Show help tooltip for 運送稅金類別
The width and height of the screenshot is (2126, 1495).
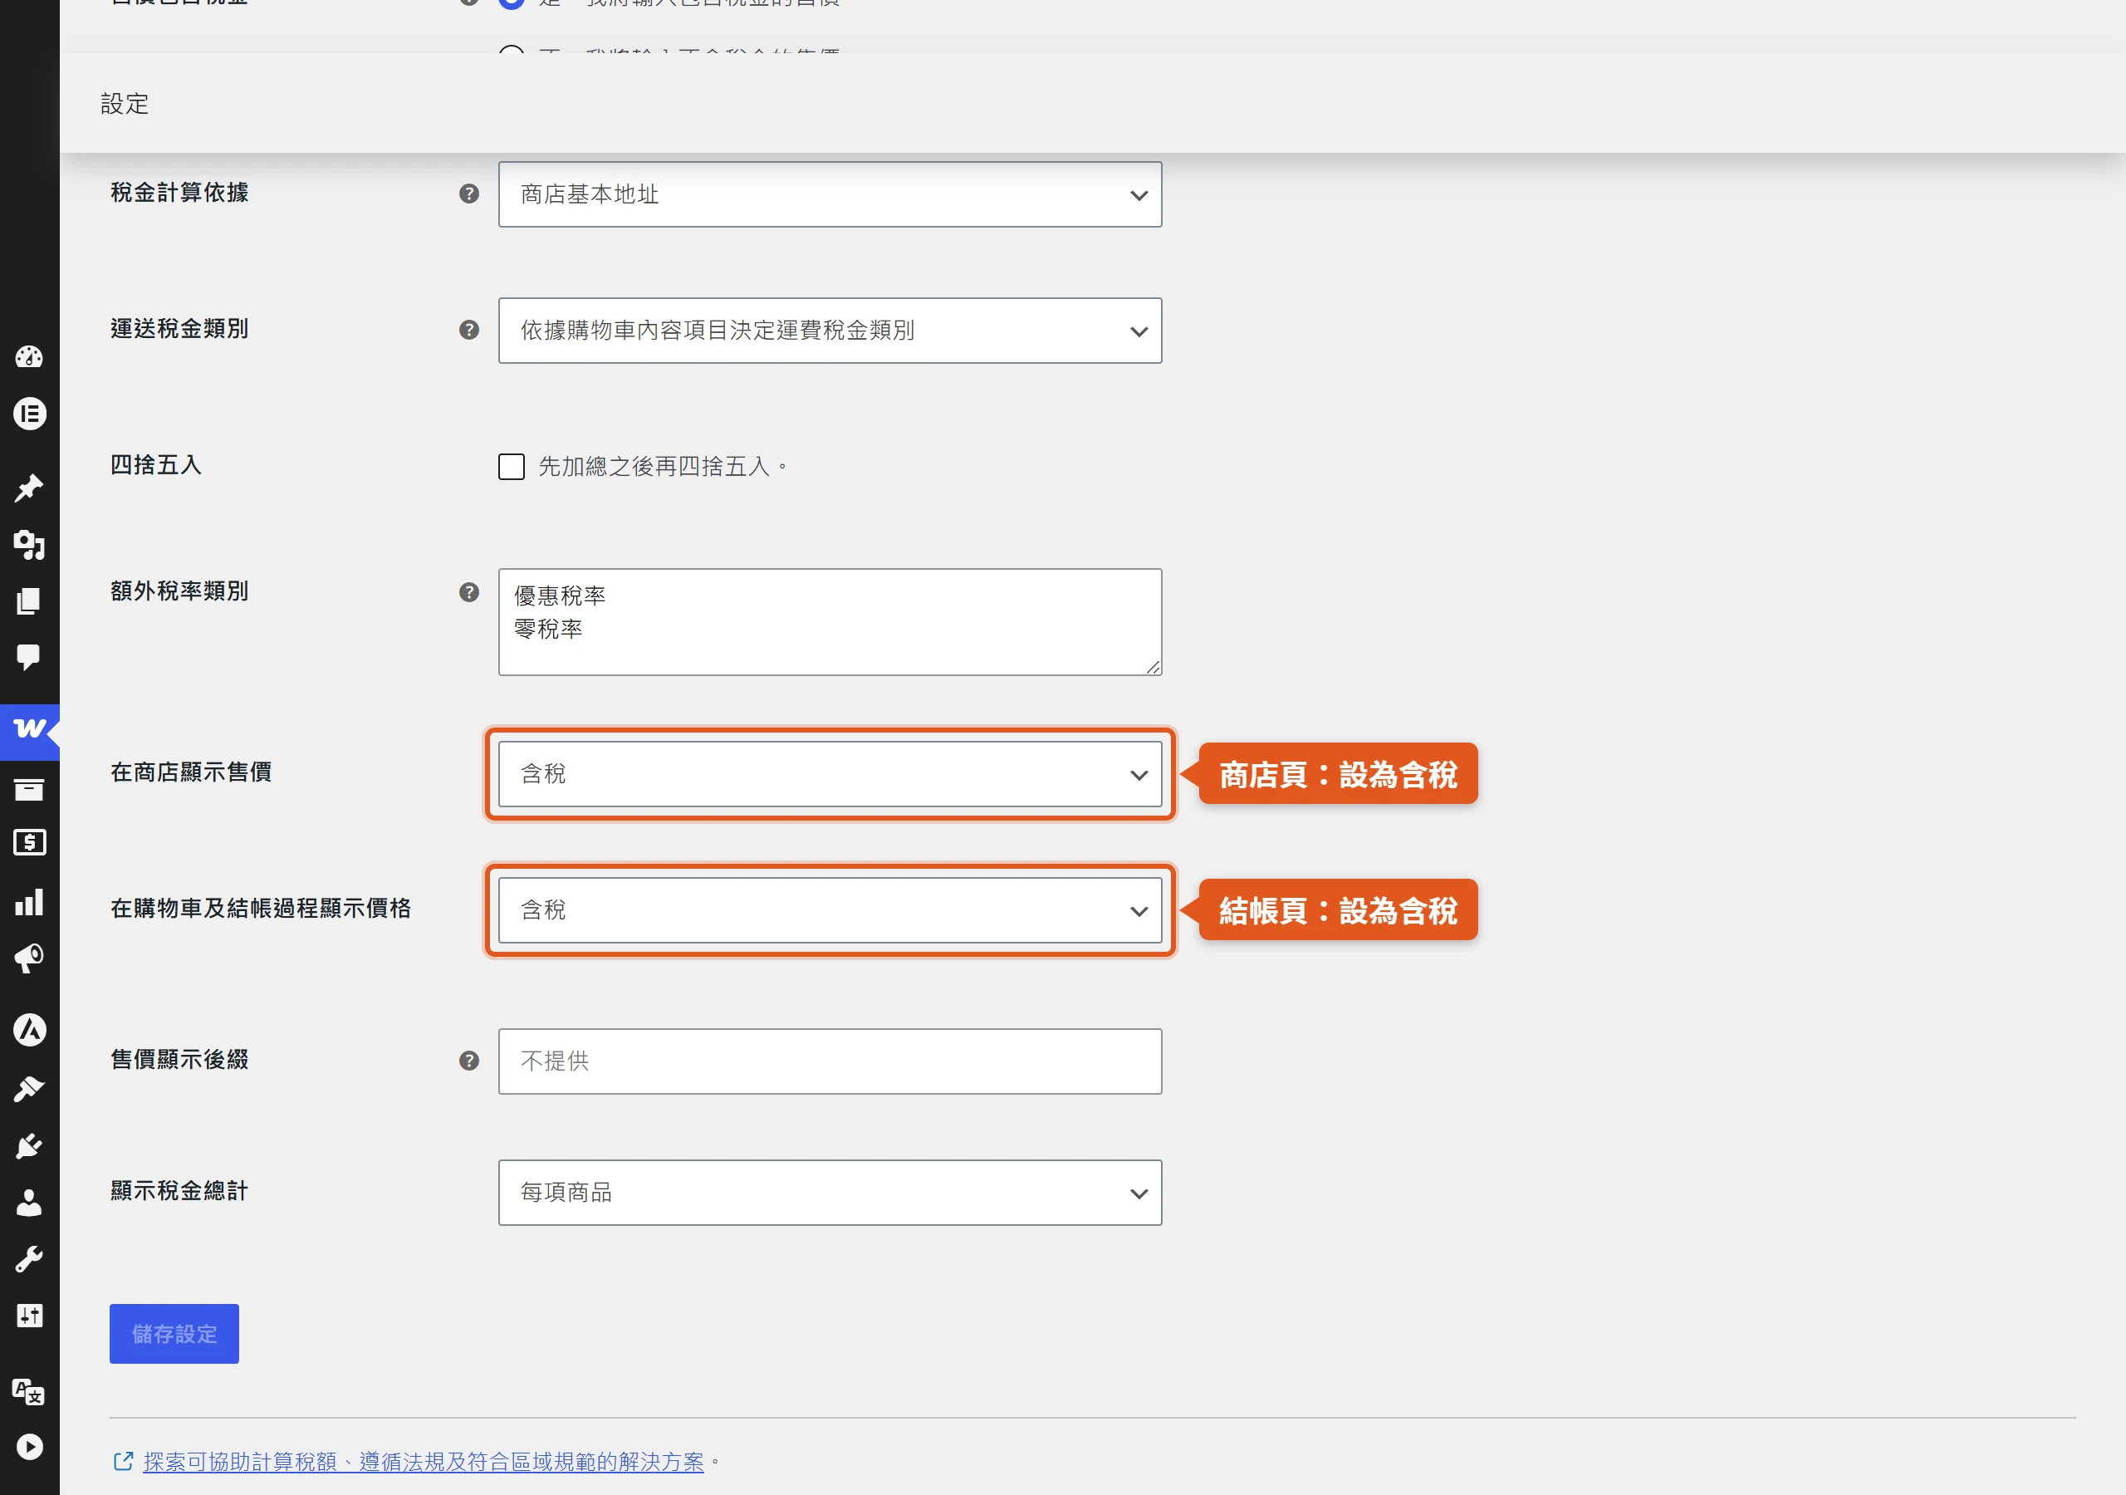(469, 330)
